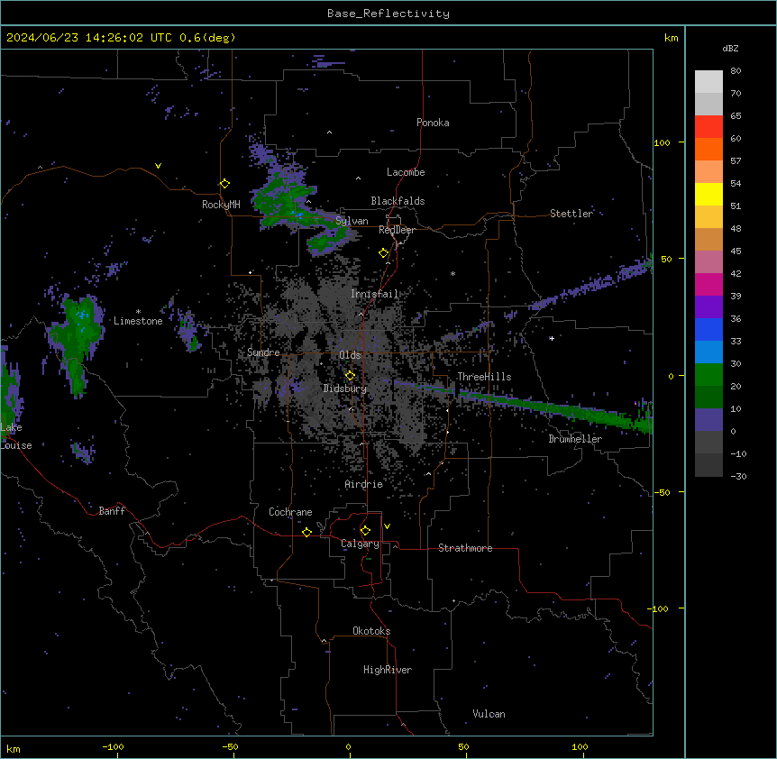Click the 65 value on dBZ legend
This screenshot has width=777, height=759.
(736, 116)
